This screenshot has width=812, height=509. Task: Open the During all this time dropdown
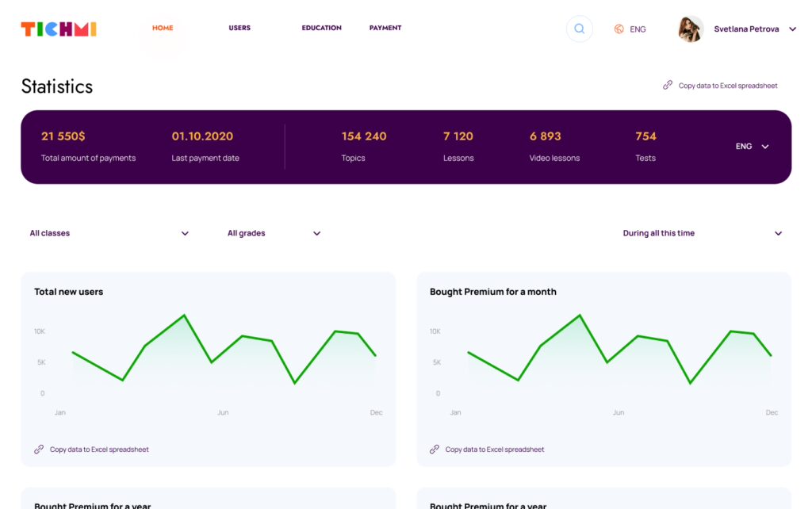(x=703, y=233)
